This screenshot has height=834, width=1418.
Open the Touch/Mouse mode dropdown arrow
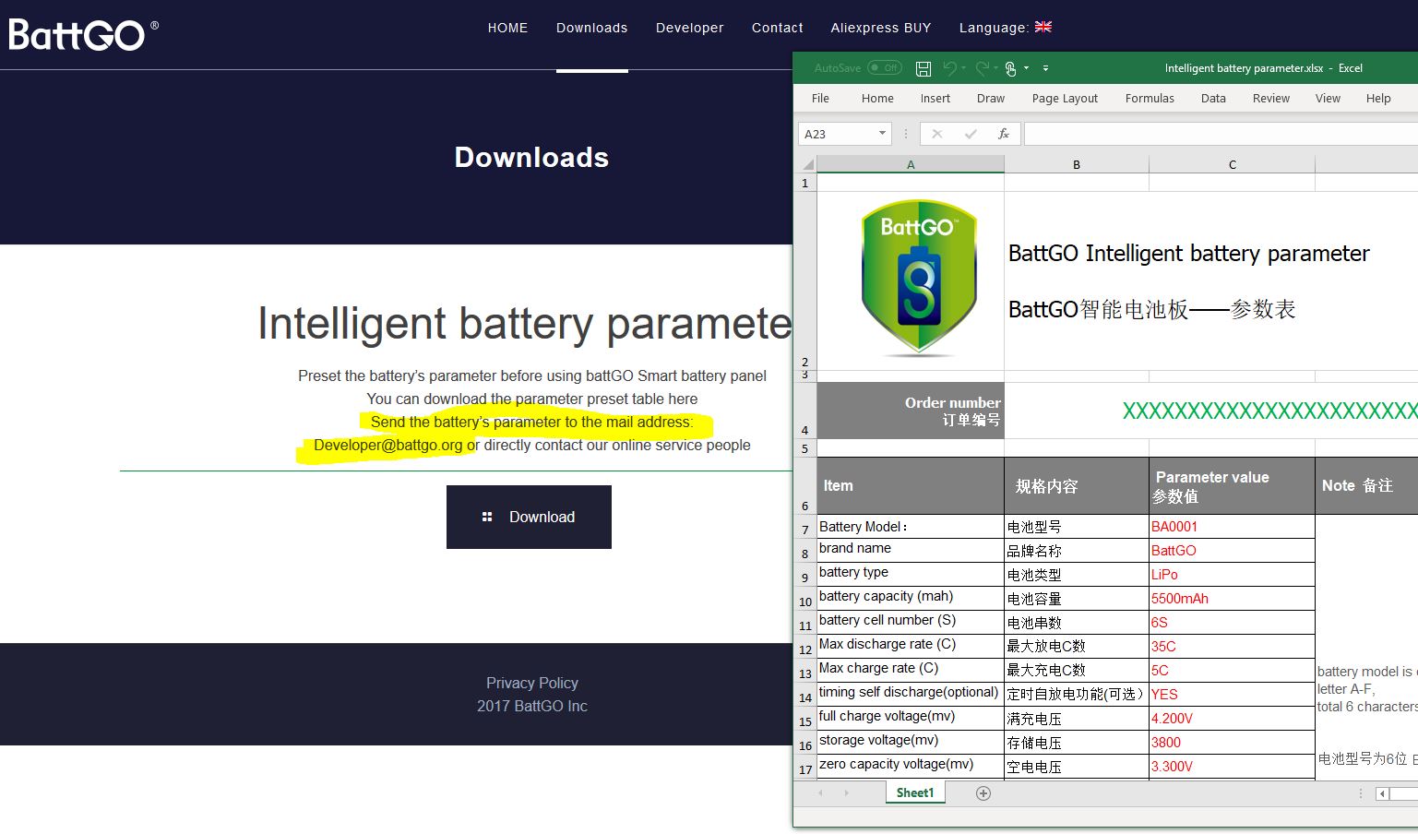(1026, 68)
